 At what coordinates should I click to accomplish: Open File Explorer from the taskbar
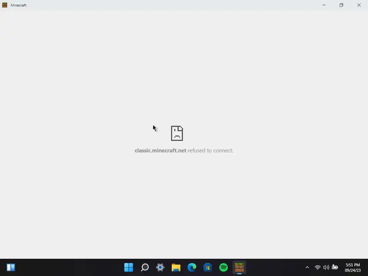click(x=176, y=267)
